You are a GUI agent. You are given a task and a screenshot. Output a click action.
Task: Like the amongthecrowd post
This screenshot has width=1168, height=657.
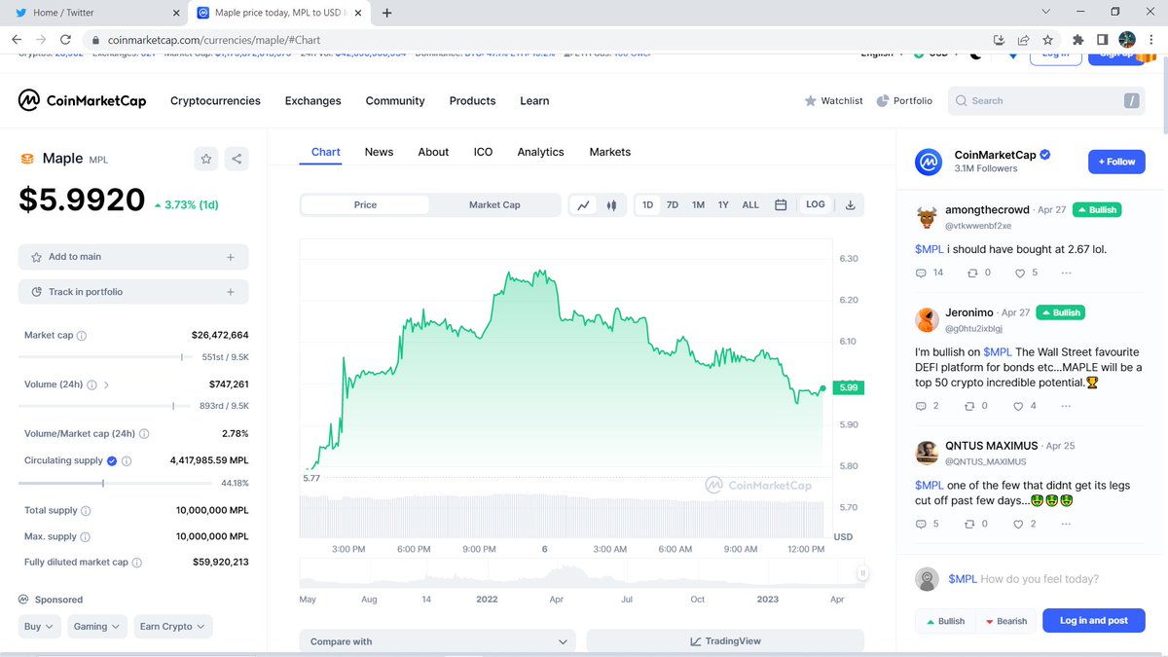pos(1018,273)
